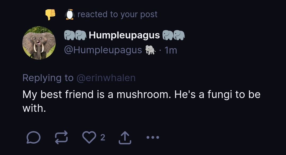Screen dimensions: 286x155
Task: Visit the @erinwhalen mention link
Action: 106,78
